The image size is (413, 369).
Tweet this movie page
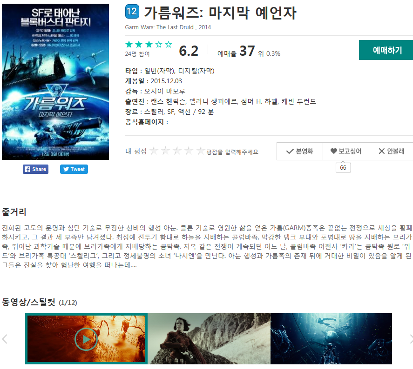click(x=74, y=169)
